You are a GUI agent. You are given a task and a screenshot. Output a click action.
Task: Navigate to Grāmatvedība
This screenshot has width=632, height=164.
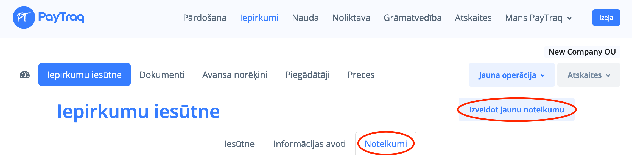pyautogui.click(x=412, y=18)
